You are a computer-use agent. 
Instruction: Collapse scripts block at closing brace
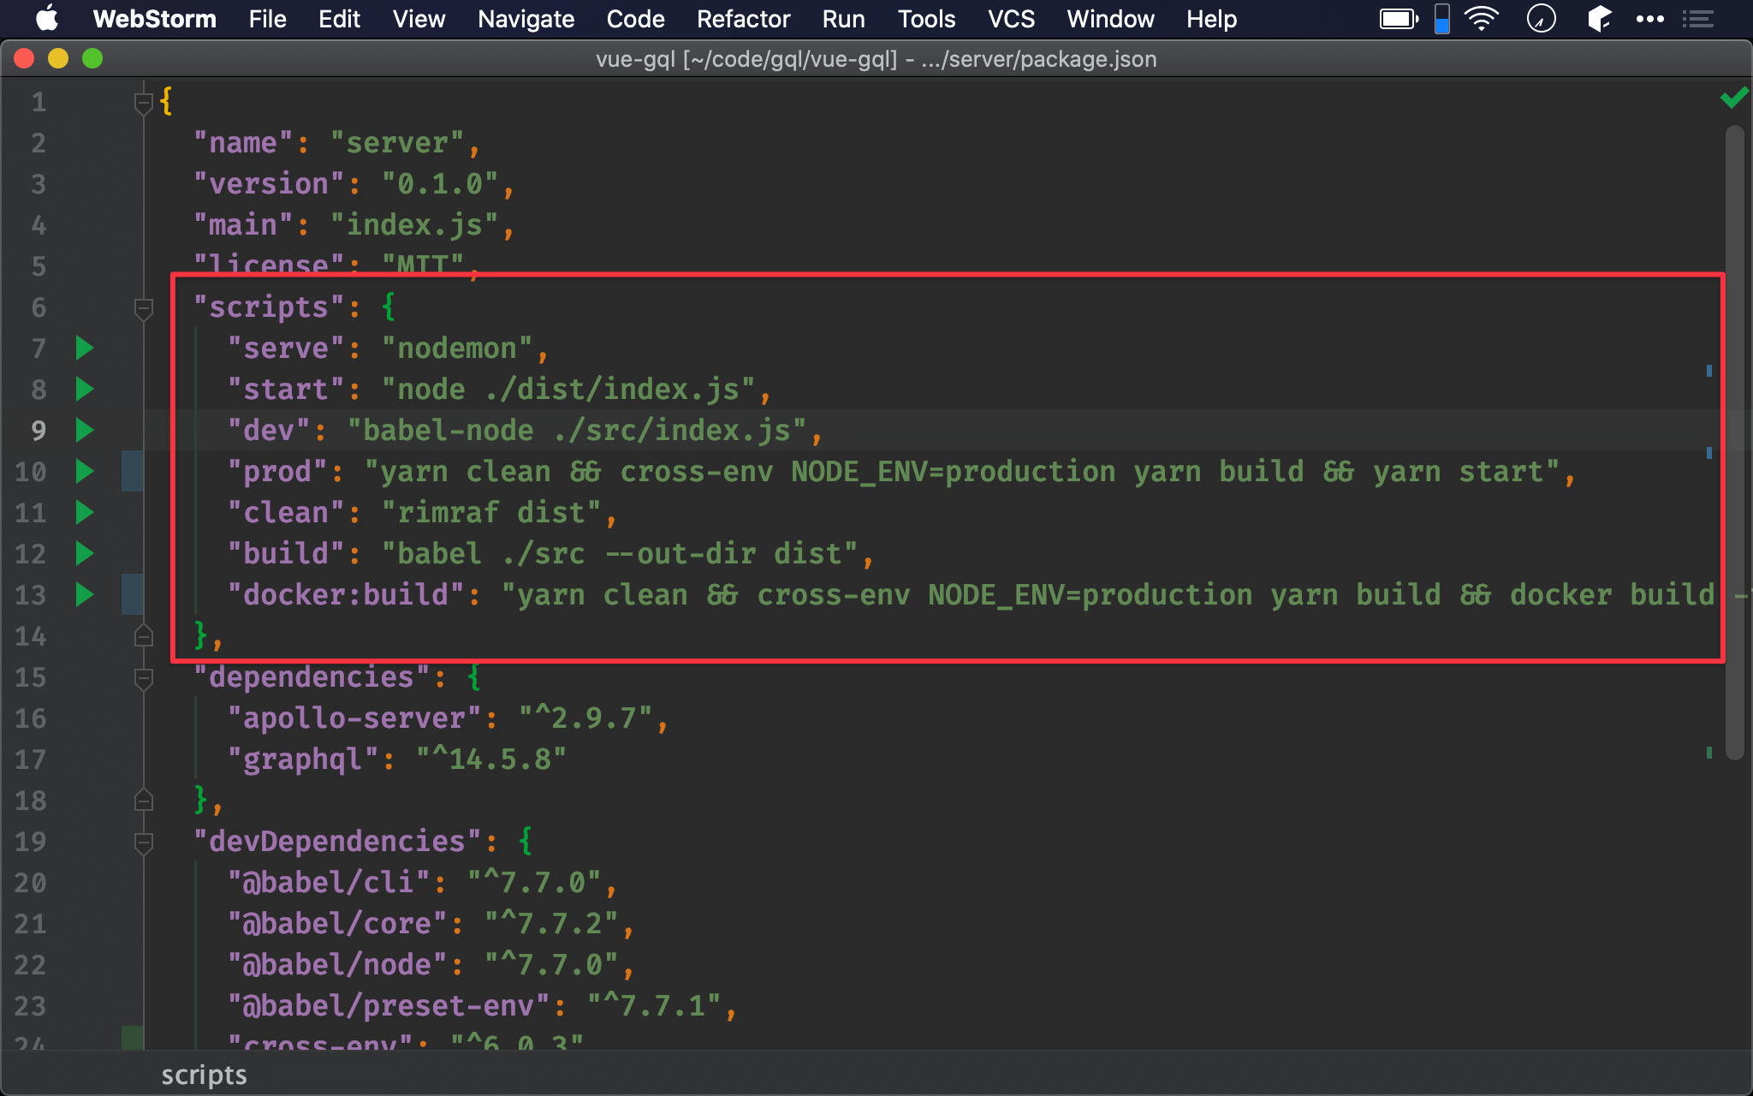[x=144, y=635]
